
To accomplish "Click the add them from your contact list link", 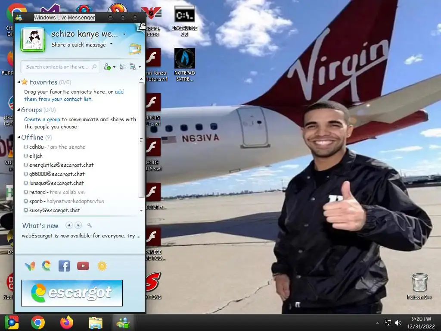I will 74,95.
